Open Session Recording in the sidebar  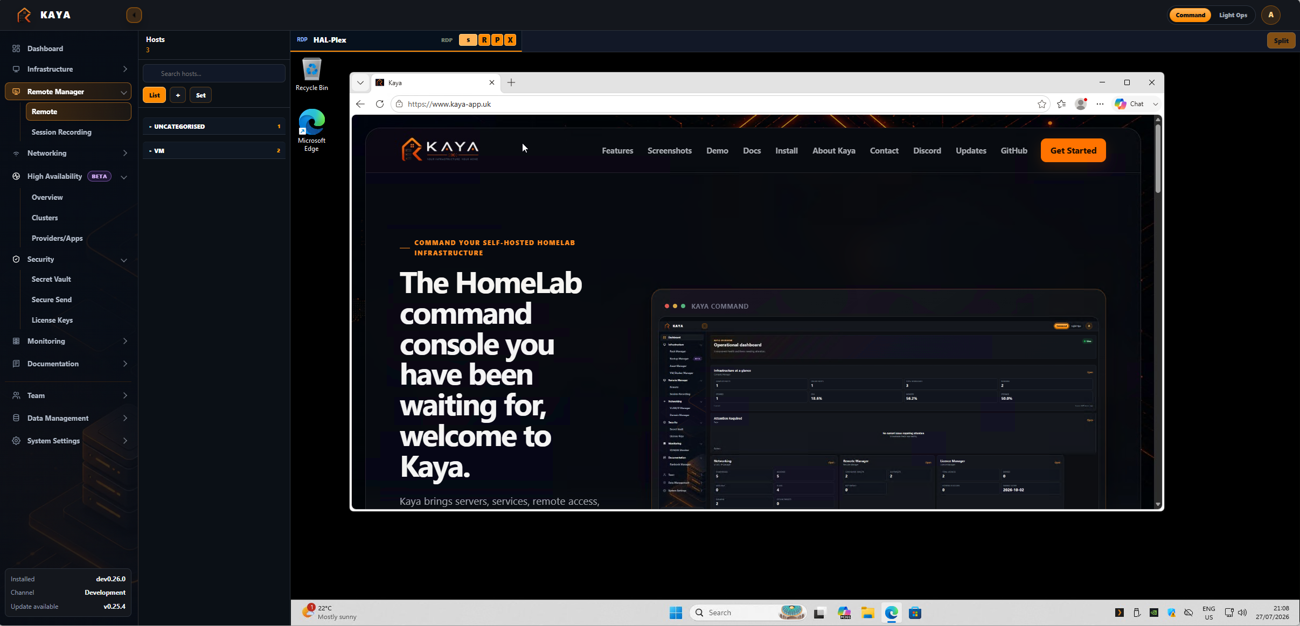(x=61, y=132)
